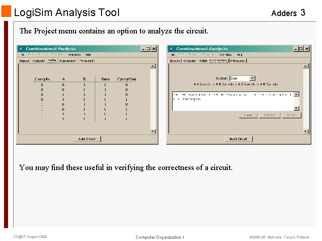Switch to Inputs tab in the truth-table window
The image size is (322, 241).
24,61
